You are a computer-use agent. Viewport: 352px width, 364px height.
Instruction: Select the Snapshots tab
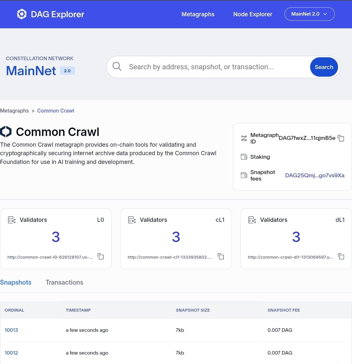pyautogui.click(x=16, y=282)
